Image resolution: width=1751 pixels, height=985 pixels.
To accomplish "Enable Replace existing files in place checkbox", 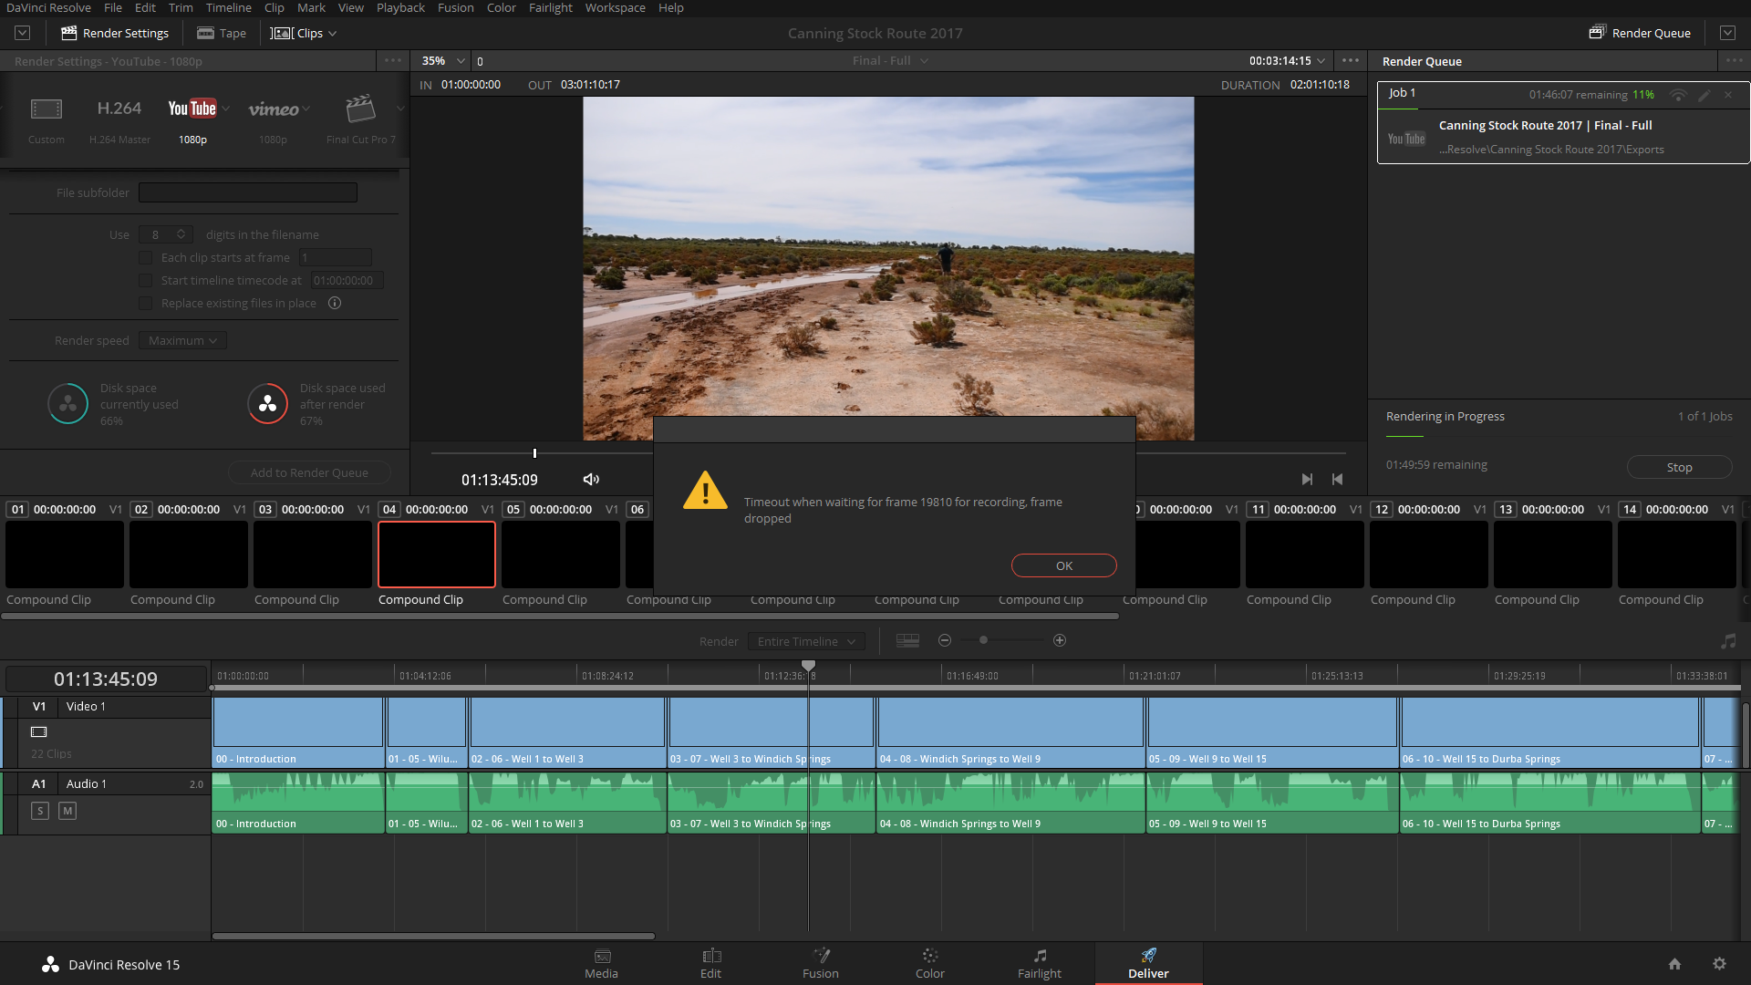I will click(146, 304).
